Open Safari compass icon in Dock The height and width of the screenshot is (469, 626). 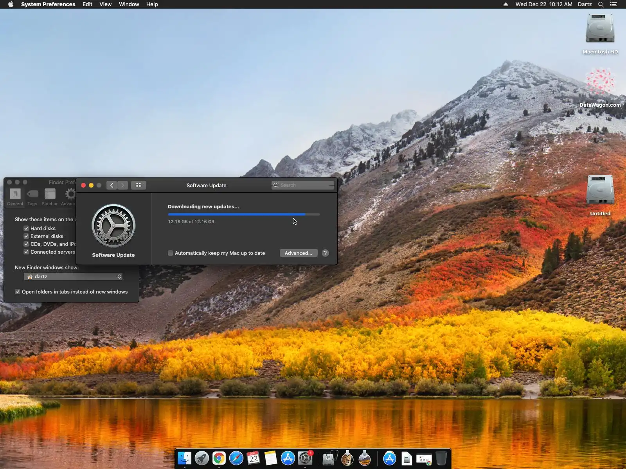point(236,458)
